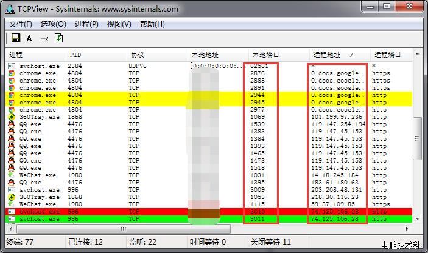Select remote address 101.199.97.236
Image resolution: width=428 pixels, height=253 pixels.
click(337, 117)
